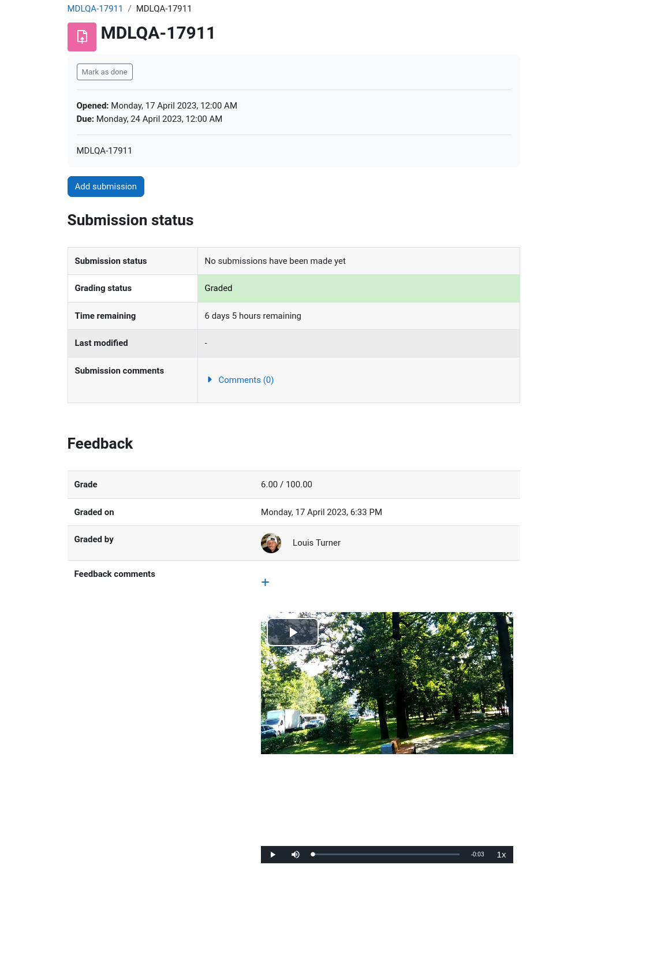This screenshot has width=646, height=973.
Task: Click the play button in the player control bar
Action: coord(272,855)
